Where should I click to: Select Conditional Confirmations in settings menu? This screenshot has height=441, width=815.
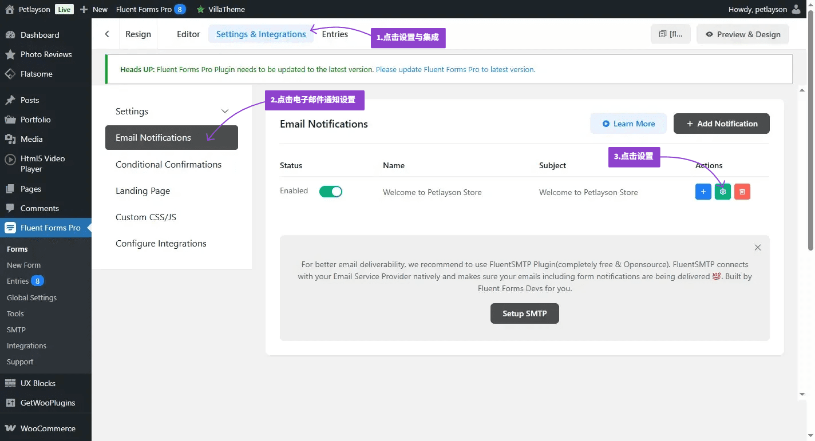(168, 164)
